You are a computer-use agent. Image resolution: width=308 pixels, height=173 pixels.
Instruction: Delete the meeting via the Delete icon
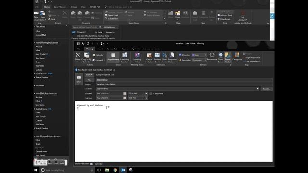click(x=78, y=57)
